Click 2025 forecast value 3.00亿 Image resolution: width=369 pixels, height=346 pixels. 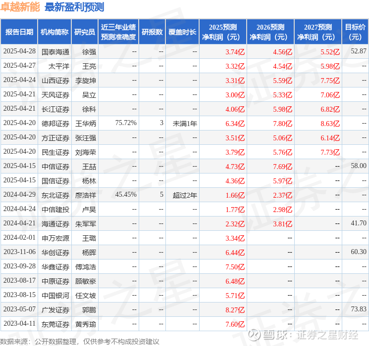235,95
